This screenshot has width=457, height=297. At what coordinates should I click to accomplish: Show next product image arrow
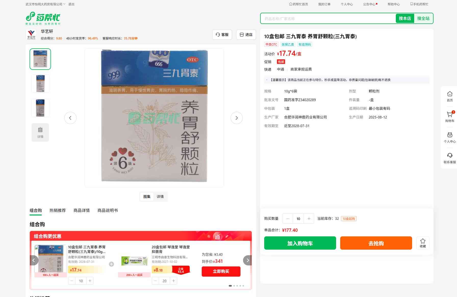236,118
